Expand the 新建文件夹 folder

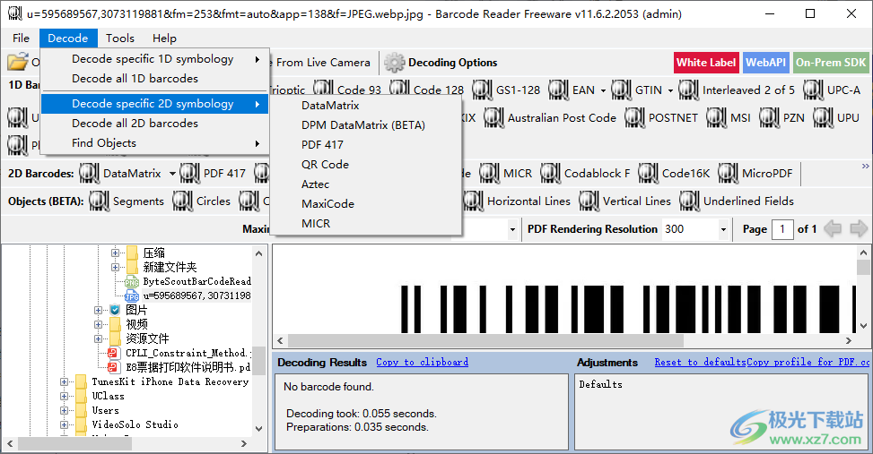coord(115,267)
